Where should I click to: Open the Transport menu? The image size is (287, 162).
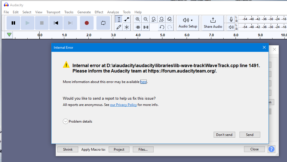pyautogui.click(x=53, y=12)
